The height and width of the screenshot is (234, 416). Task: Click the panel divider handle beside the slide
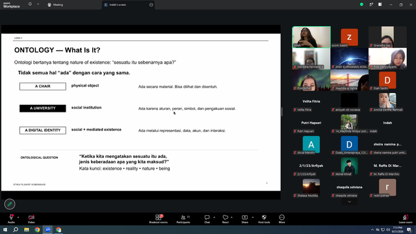(x=281, y=112)
